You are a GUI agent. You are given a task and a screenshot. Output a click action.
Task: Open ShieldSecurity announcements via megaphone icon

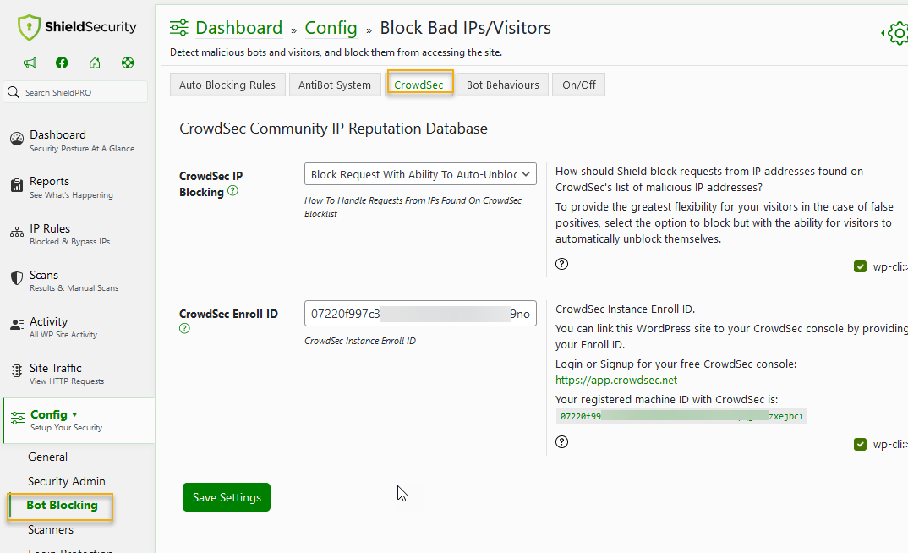tap(30, 63)
